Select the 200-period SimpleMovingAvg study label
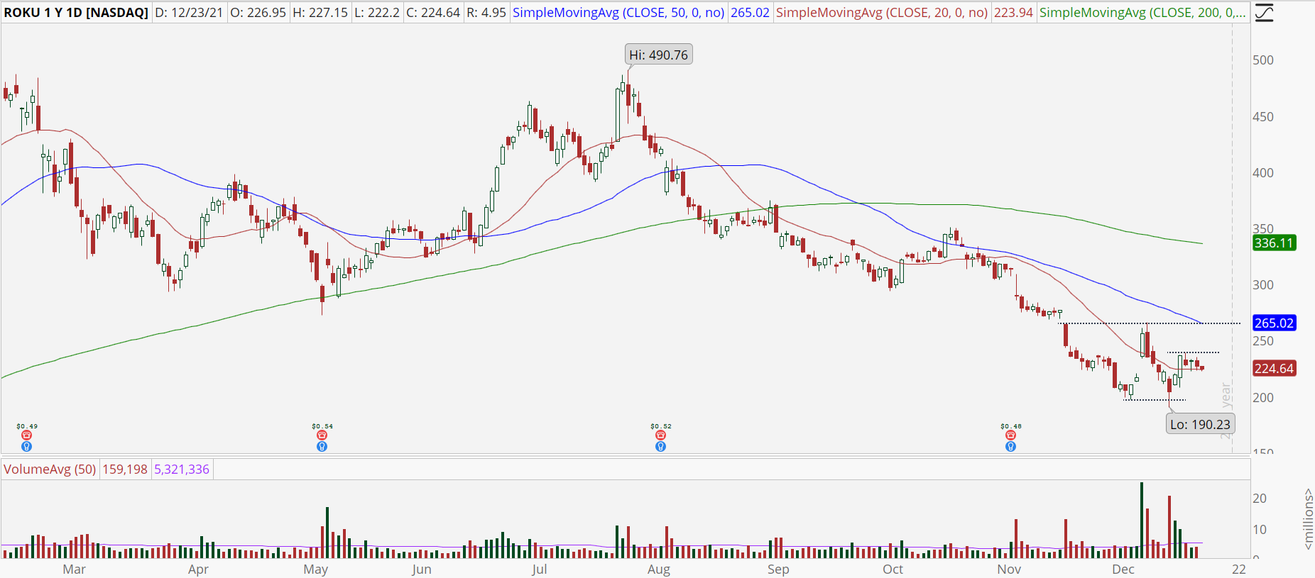 pyautogui.click(x=1142, y=13)
